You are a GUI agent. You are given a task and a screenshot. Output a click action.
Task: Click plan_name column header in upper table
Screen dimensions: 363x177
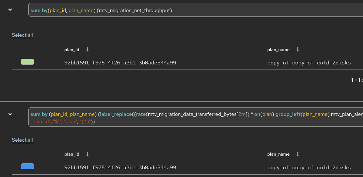tap(279, 49)
